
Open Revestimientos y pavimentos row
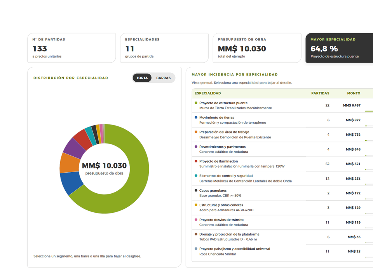tap(282, 149)
